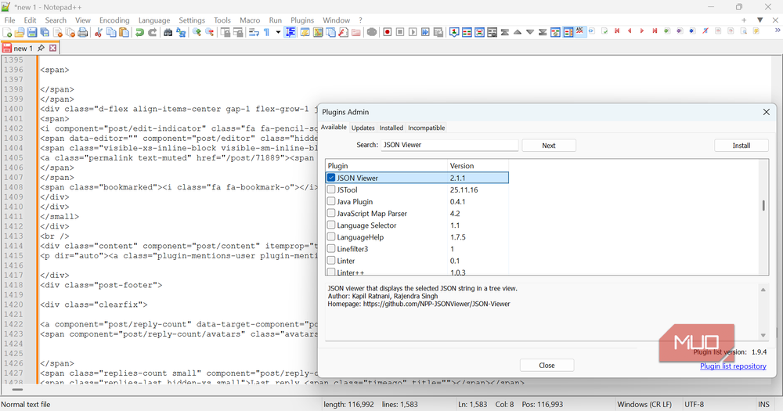Click the plugin list vertical scrollbar thumb
Screen dimensions: 783x411
(763, 205)
